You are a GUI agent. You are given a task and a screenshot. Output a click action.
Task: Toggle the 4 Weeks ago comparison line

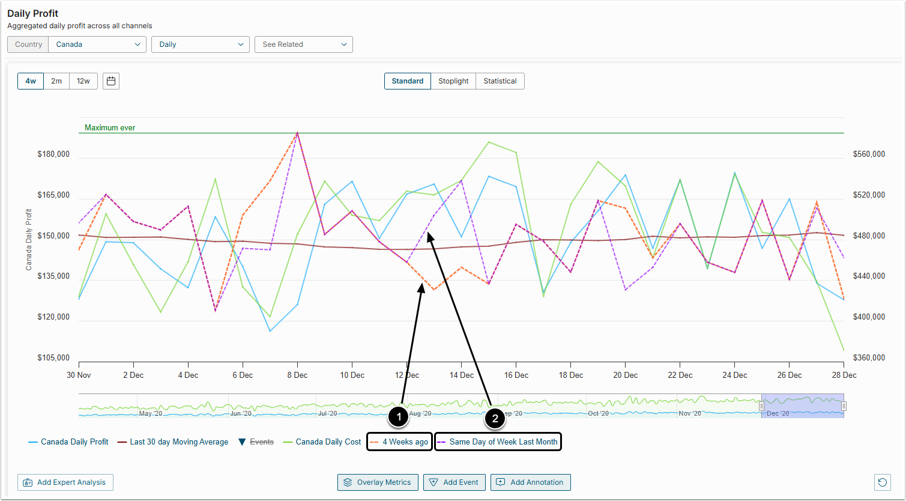pos(405,442)
